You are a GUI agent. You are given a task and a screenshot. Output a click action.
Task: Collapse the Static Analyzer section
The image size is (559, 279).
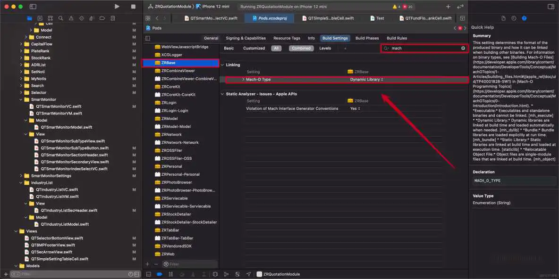[x=222, y=94]
